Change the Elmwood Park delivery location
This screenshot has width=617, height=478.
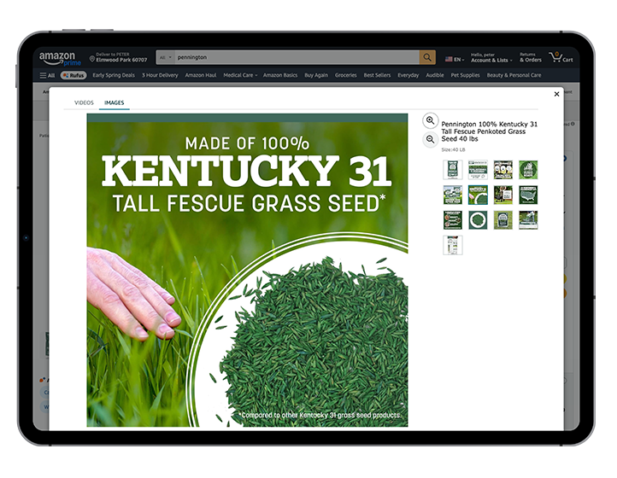[x=118, y=58]
